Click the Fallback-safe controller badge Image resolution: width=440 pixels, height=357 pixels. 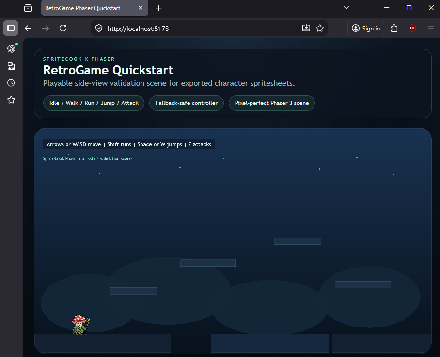186,103
